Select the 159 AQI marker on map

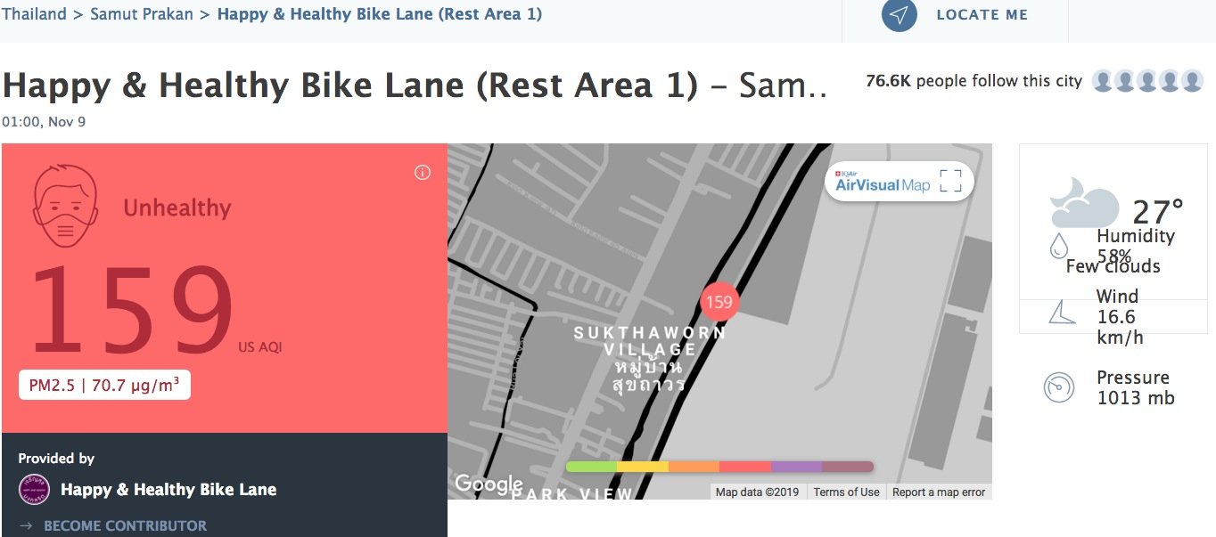[719, 302]
